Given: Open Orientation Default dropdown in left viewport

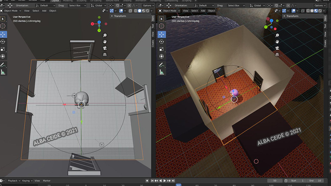Looking at the screenshot, I should pos(45,6).
